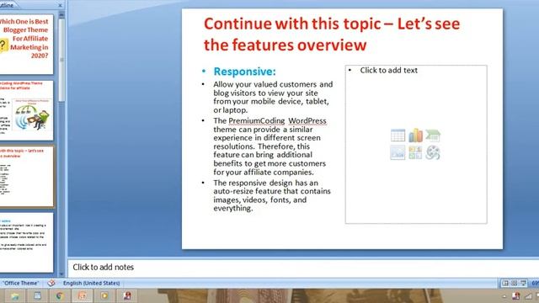Open file explorer from taskbar
The height and width of the screenshot is (303, 539).
click(14, 295)
